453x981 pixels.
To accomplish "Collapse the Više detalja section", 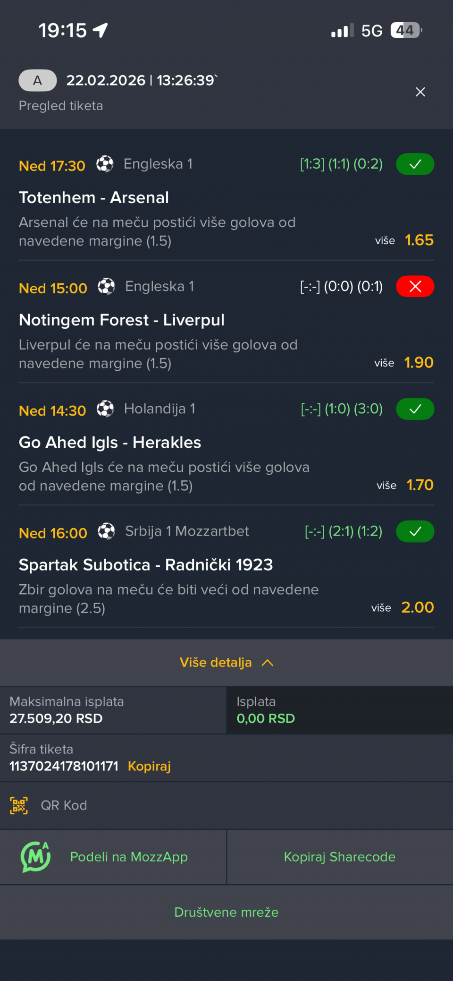I will (216, 663).
